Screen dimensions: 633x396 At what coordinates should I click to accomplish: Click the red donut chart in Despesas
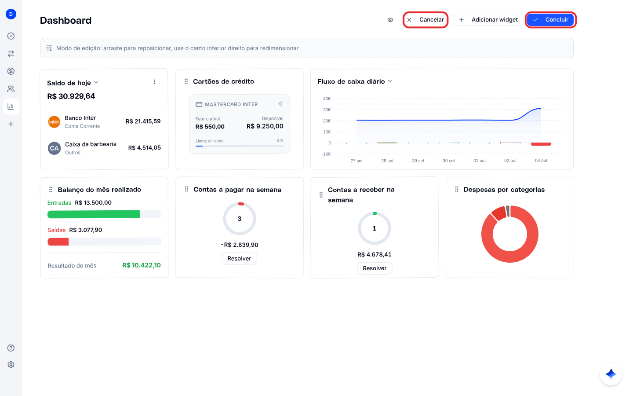510,234
